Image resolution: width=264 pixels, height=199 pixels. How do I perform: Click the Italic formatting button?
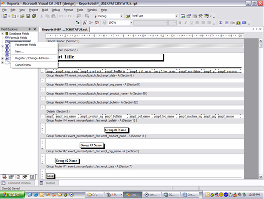185,23
